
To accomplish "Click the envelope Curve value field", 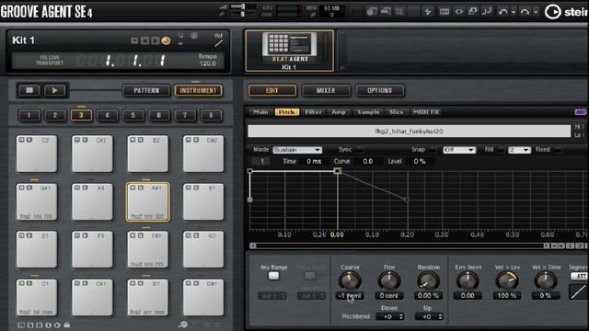I will pyautogui.click(x=368, y=162).
